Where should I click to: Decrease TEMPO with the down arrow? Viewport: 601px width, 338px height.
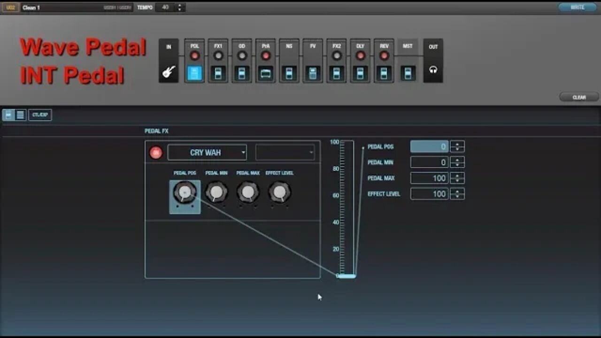[179, 10]
